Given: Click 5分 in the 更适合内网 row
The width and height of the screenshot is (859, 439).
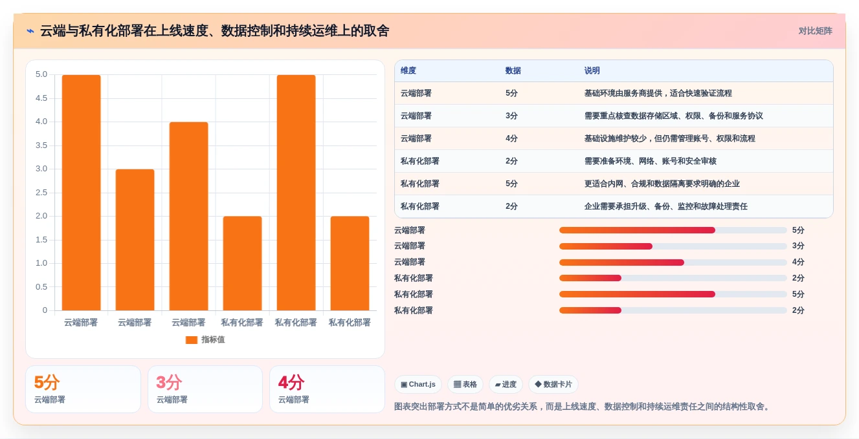Looking at the screenshot, I should [x=511, y=184].
